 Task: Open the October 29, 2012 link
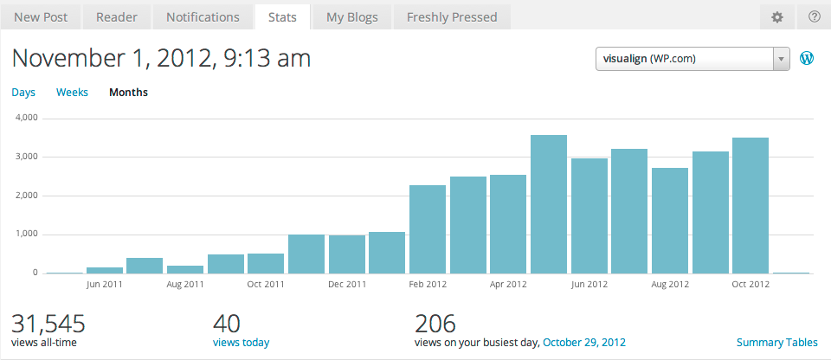pos(583,343)
